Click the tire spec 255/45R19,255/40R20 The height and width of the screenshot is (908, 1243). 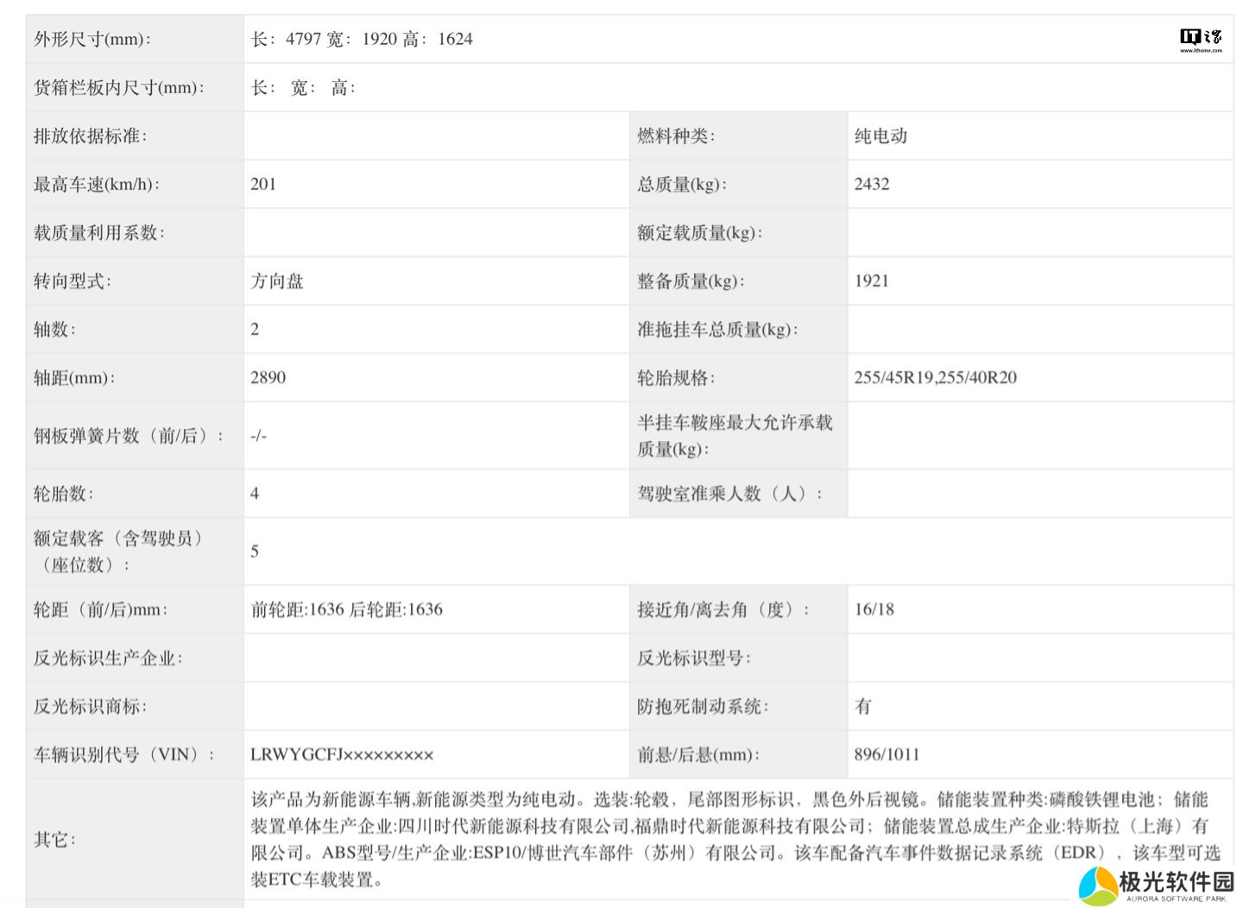click(935, 377)
